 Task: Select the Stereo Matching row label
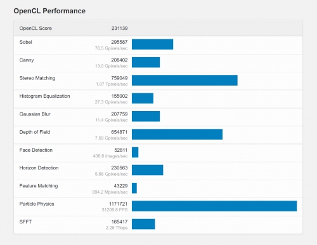pos(37,78)
